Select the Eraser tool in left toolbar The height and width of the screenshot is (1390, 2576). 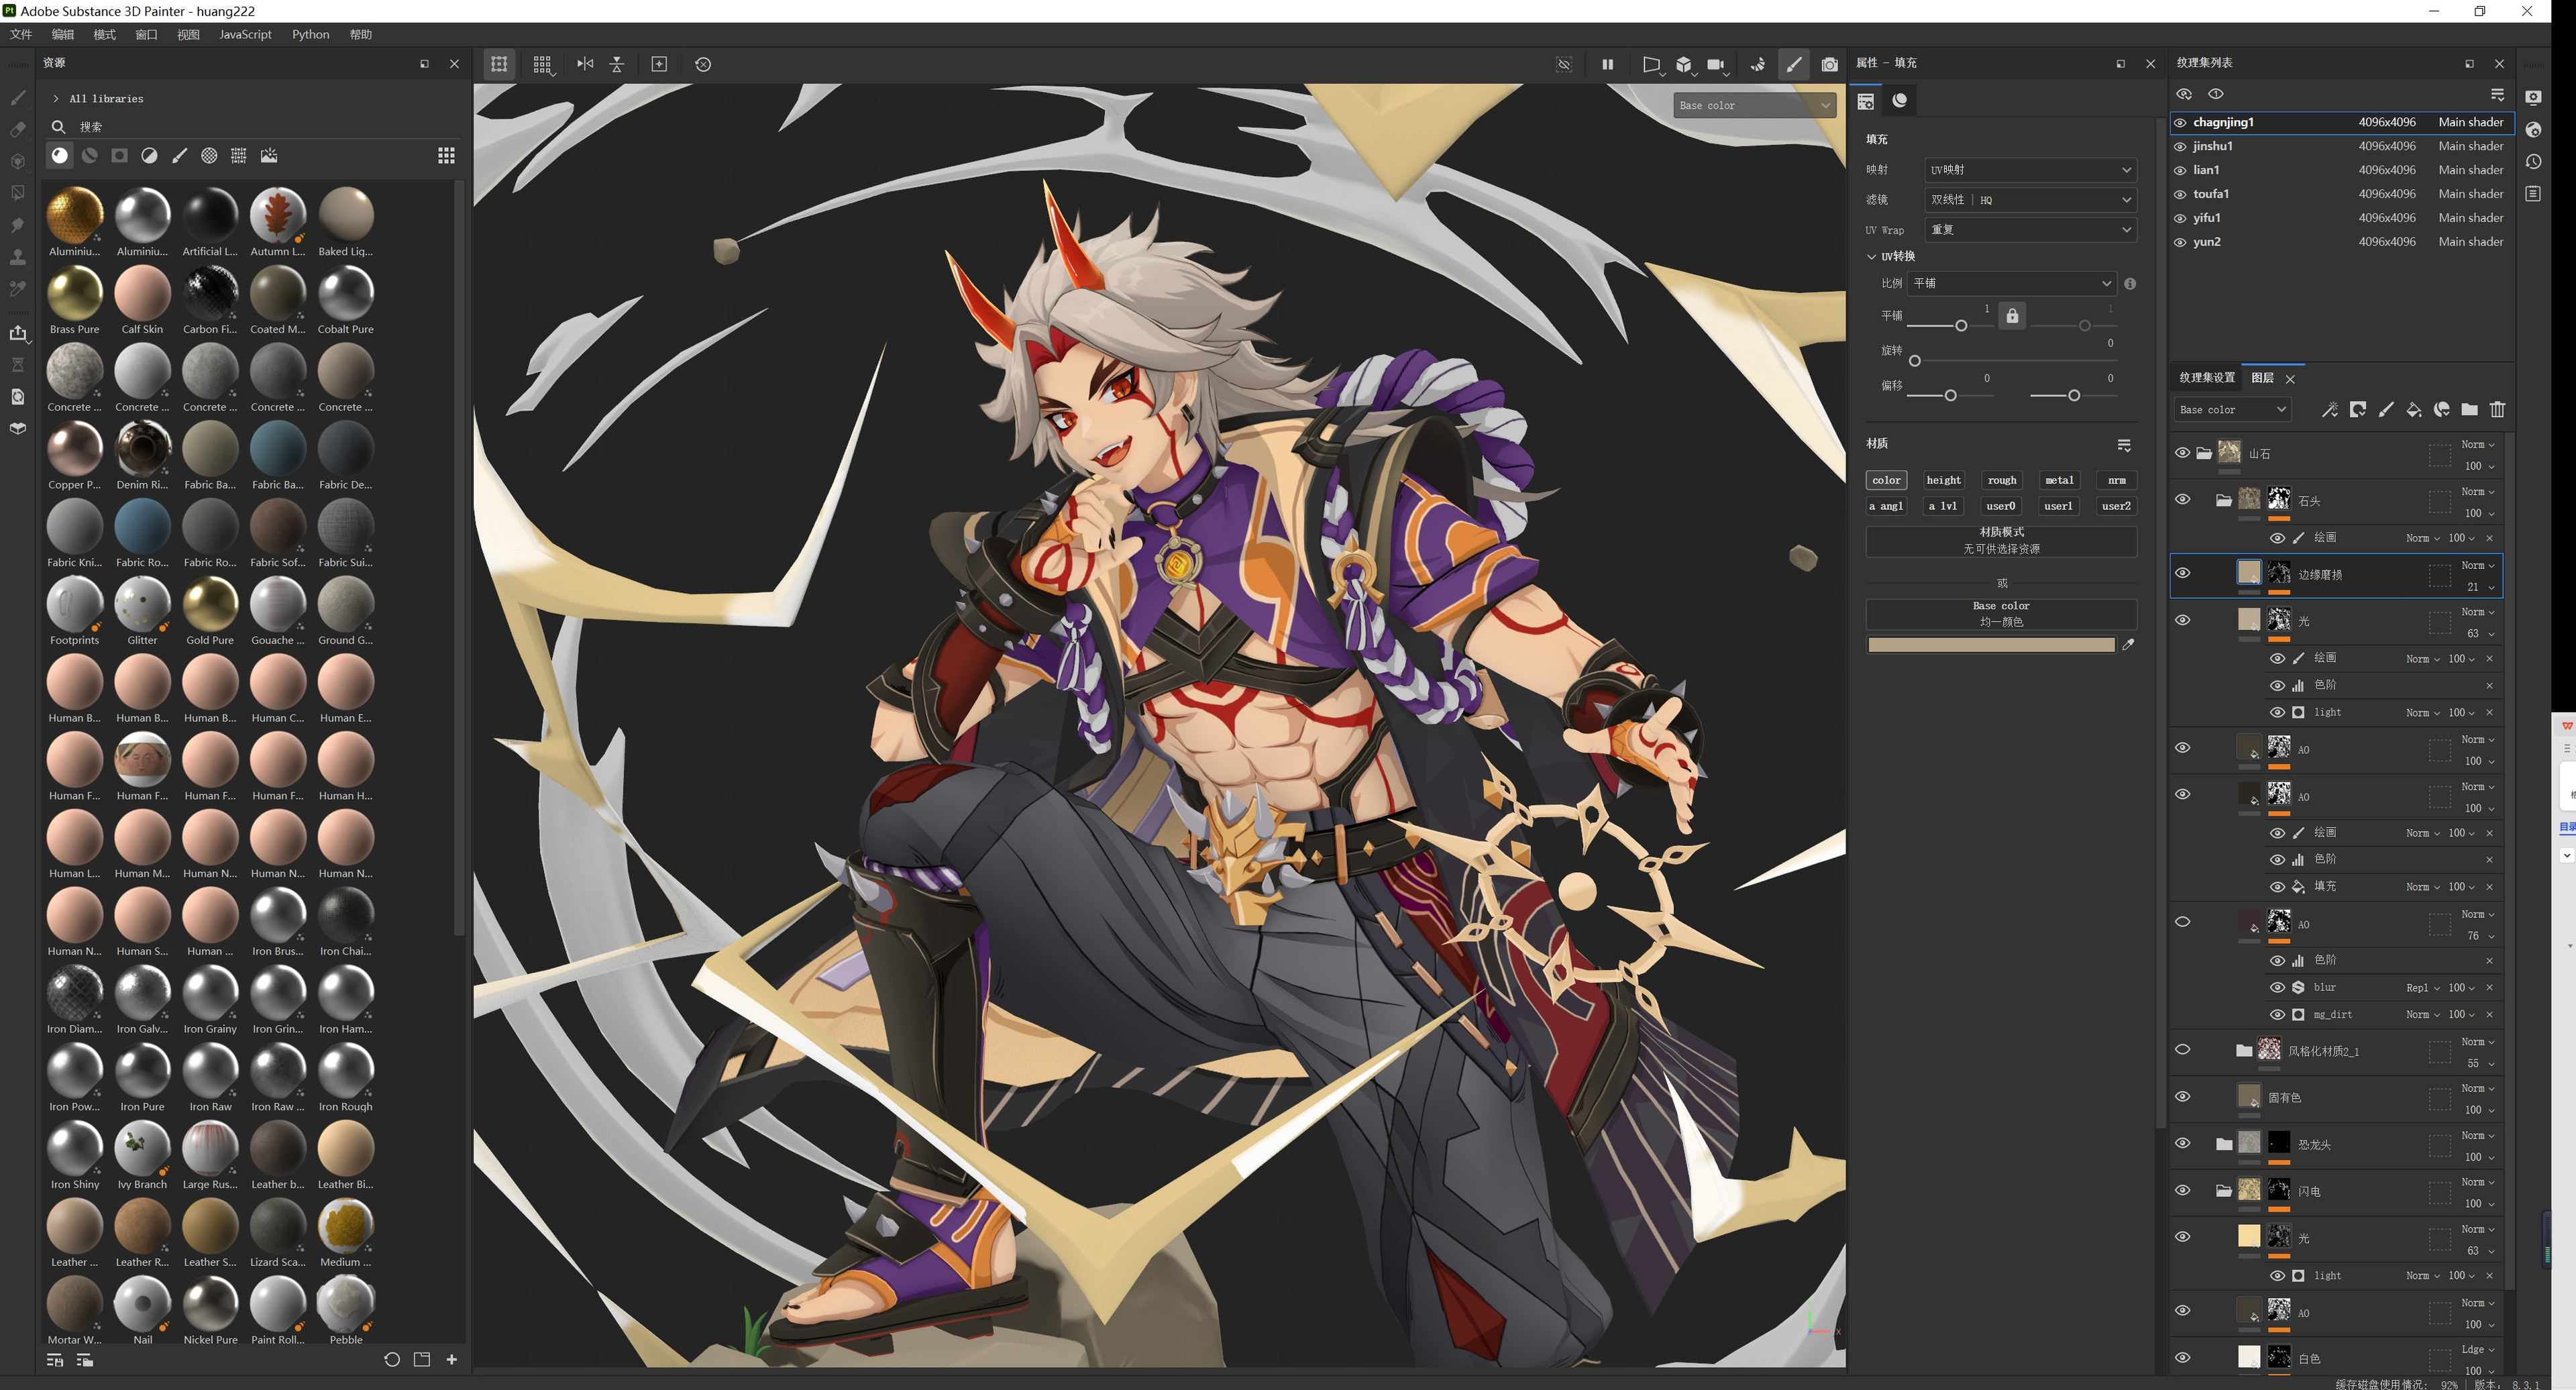click(18, 129)
